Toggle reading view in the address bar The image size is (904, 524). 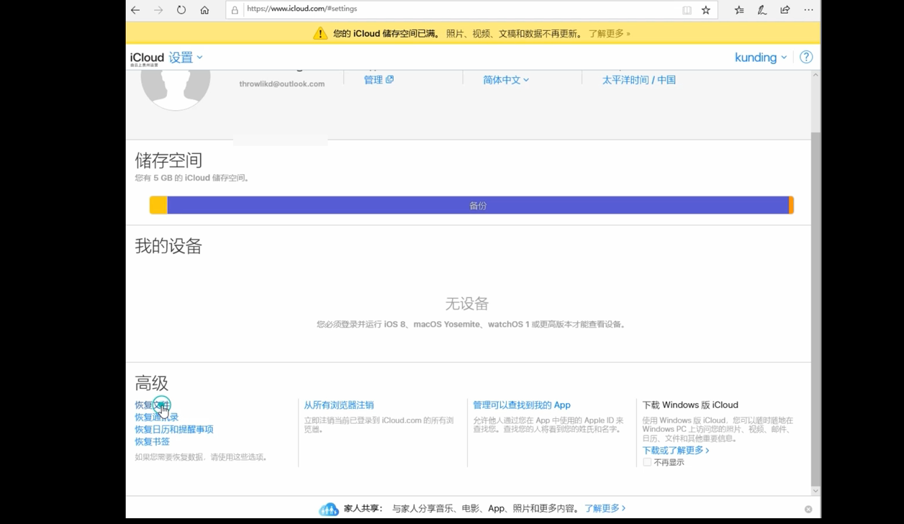[687, 9]
